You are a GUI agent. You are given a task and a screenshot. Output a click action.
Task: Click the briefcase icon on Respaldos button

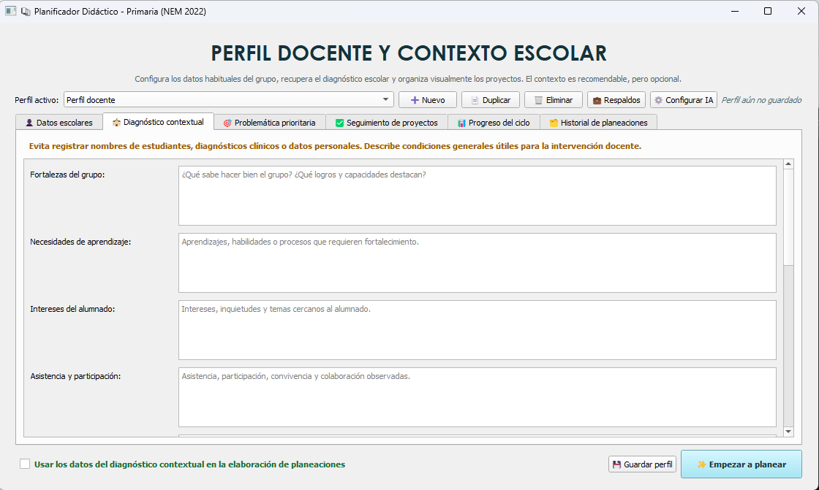point(597,100)
